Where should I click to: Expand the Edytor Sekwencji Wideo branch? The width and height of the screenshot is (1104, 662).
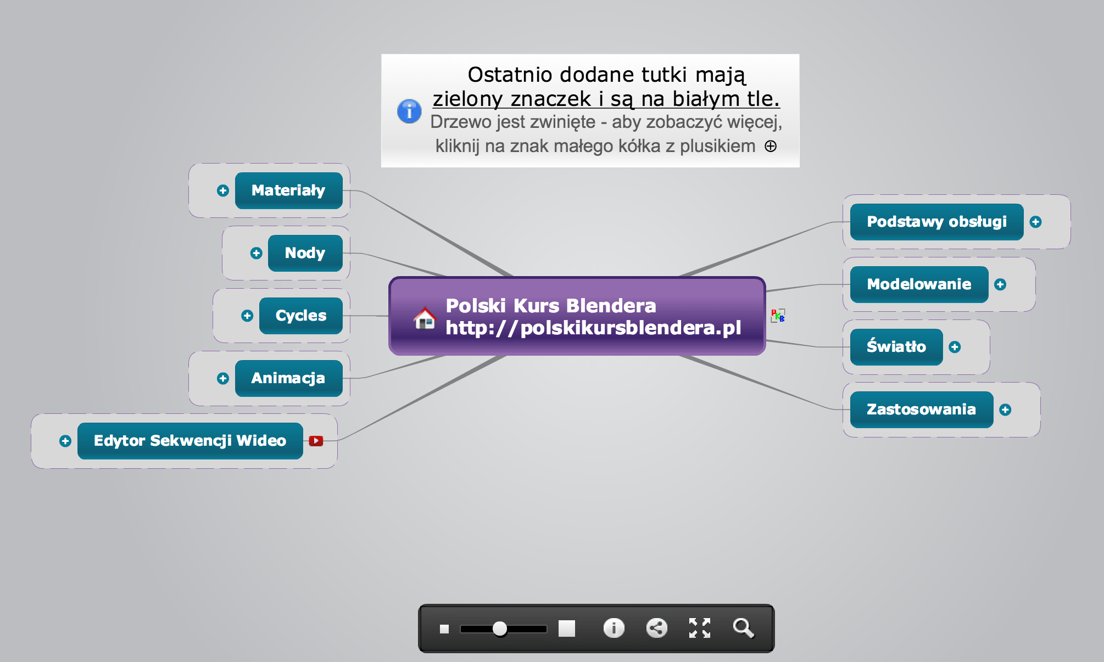65,441
